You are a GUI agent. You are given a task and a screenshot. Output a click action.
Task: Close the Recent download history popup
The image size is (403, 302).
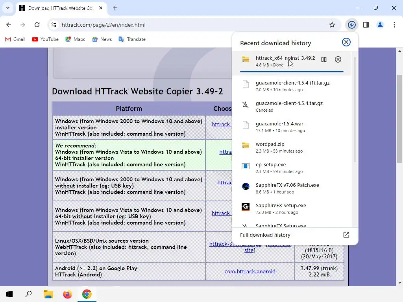pos(346,42)
